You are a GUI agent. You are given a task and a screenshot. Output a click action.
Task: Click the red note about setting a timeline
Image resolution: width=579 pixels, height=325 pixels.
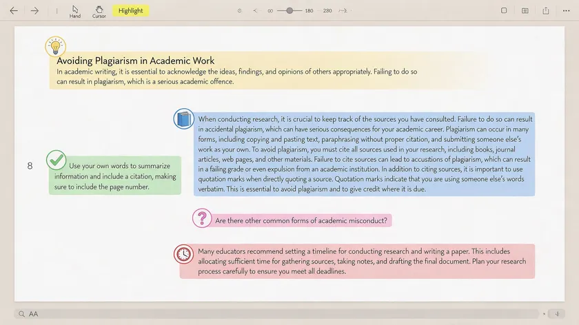357,261
